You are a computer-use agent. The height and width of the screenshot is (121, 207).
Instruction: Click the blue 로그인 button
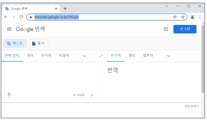pyautogui.click(x=185, y=29)
